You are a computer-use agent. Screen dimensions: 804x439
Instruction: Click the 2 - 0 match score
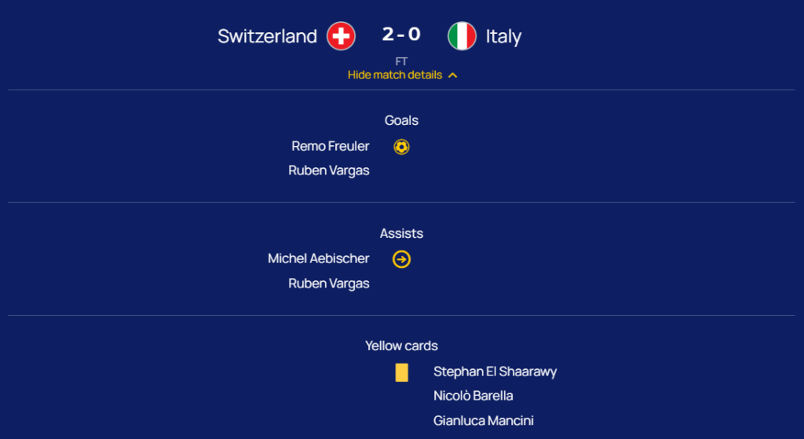(401, 35)
